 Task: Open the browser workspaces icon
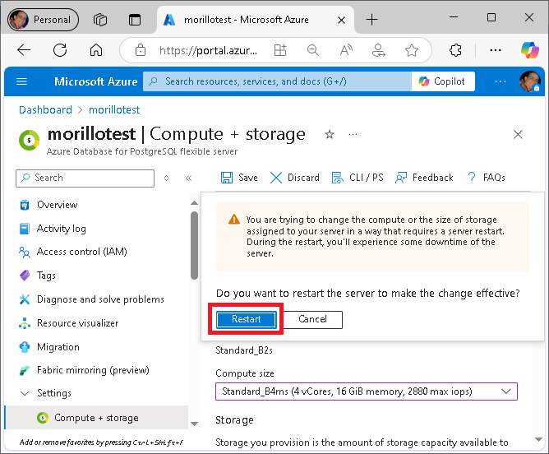100,20
